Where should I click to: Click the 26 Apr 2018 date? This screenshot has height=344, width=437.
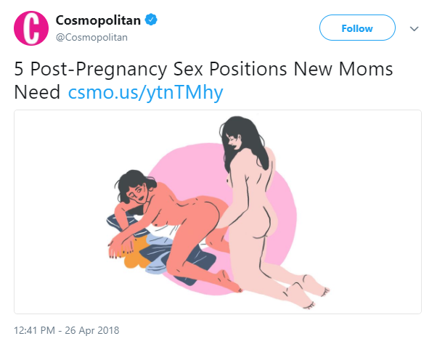(x=92, y=330)
